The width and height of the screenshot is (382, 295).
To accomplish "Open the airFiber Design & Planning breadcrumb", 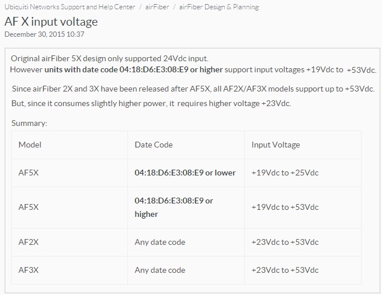I will coord(219,7).
